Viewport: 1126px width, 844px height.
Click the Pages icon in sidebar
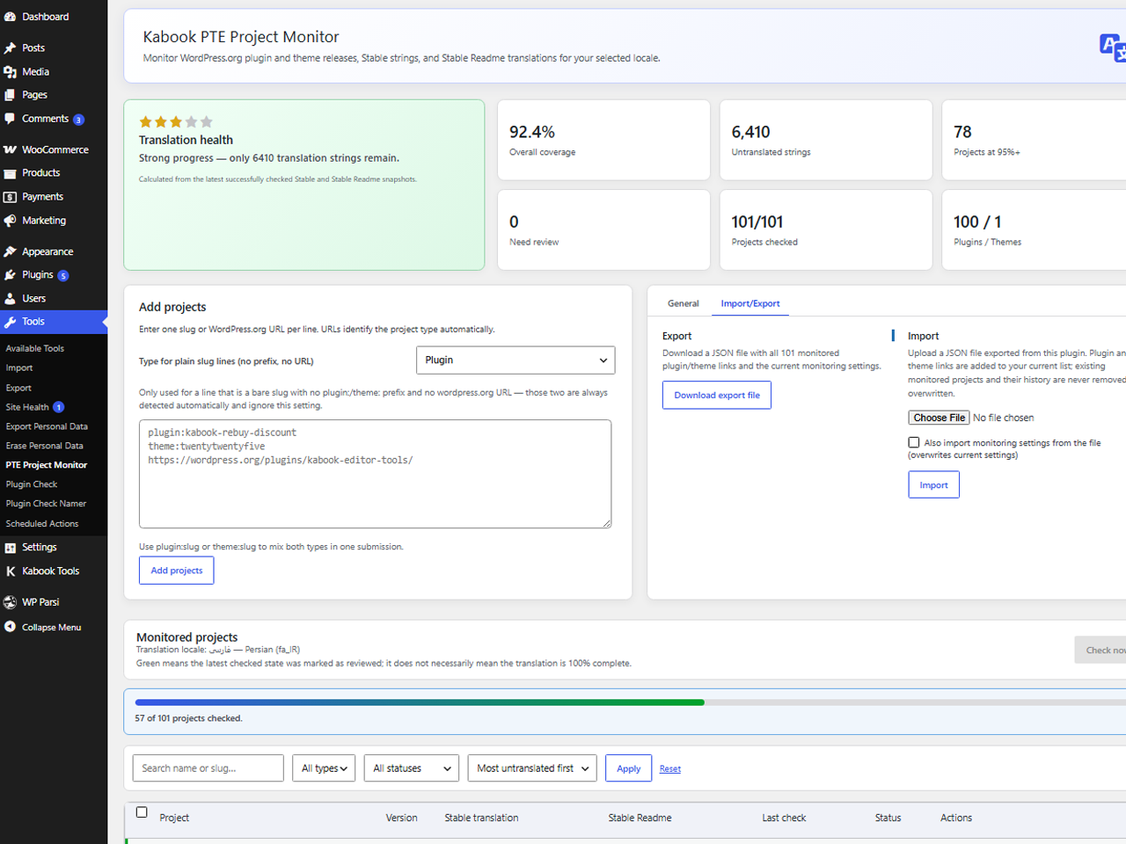click(x=10, y=95)
